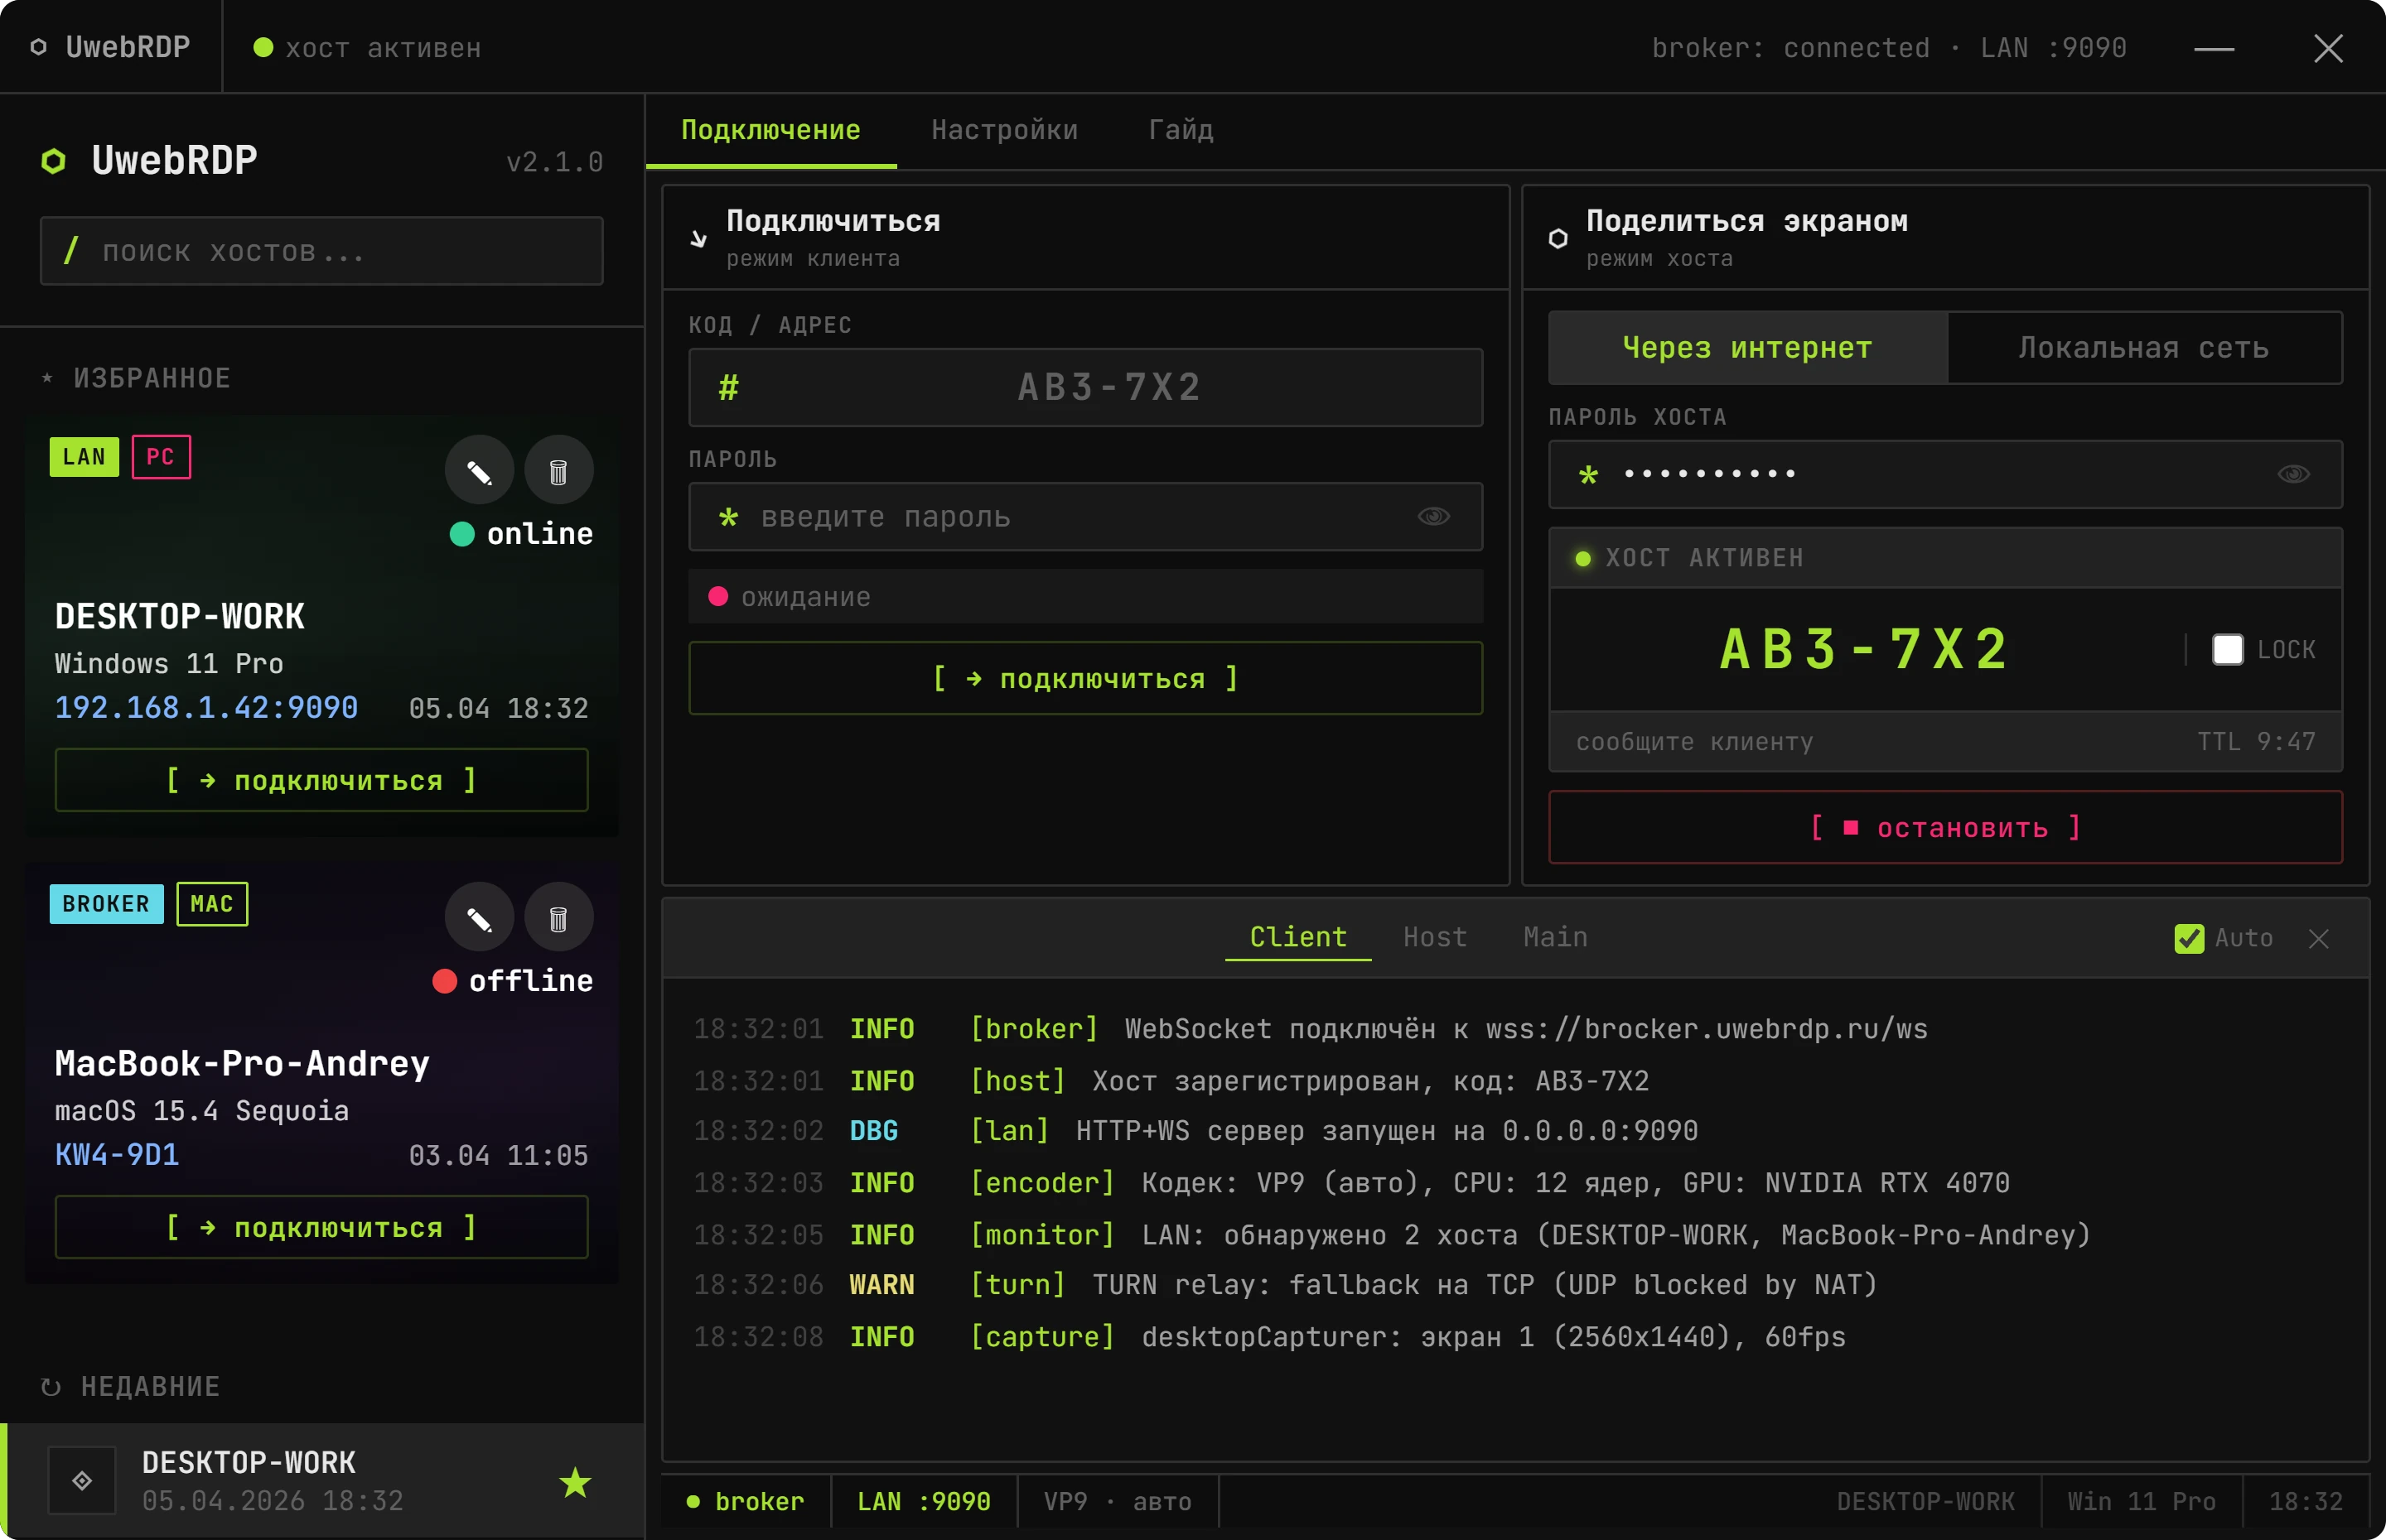Click the refresh icon next to НЕДАВНИЕ
This screenshot has width=2386, height=1540.
click(x=51, y=1387)
